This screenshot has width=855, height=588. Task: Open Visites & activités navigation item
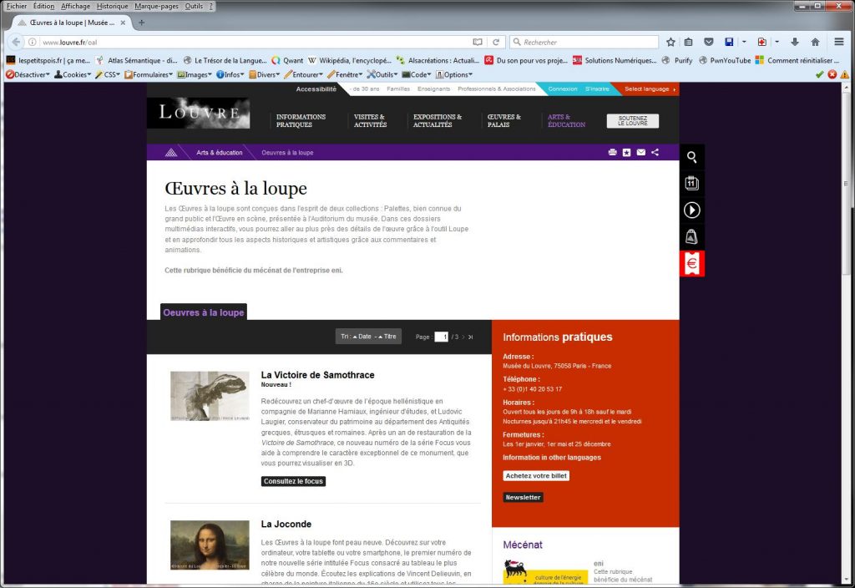[x=370, y=120]
